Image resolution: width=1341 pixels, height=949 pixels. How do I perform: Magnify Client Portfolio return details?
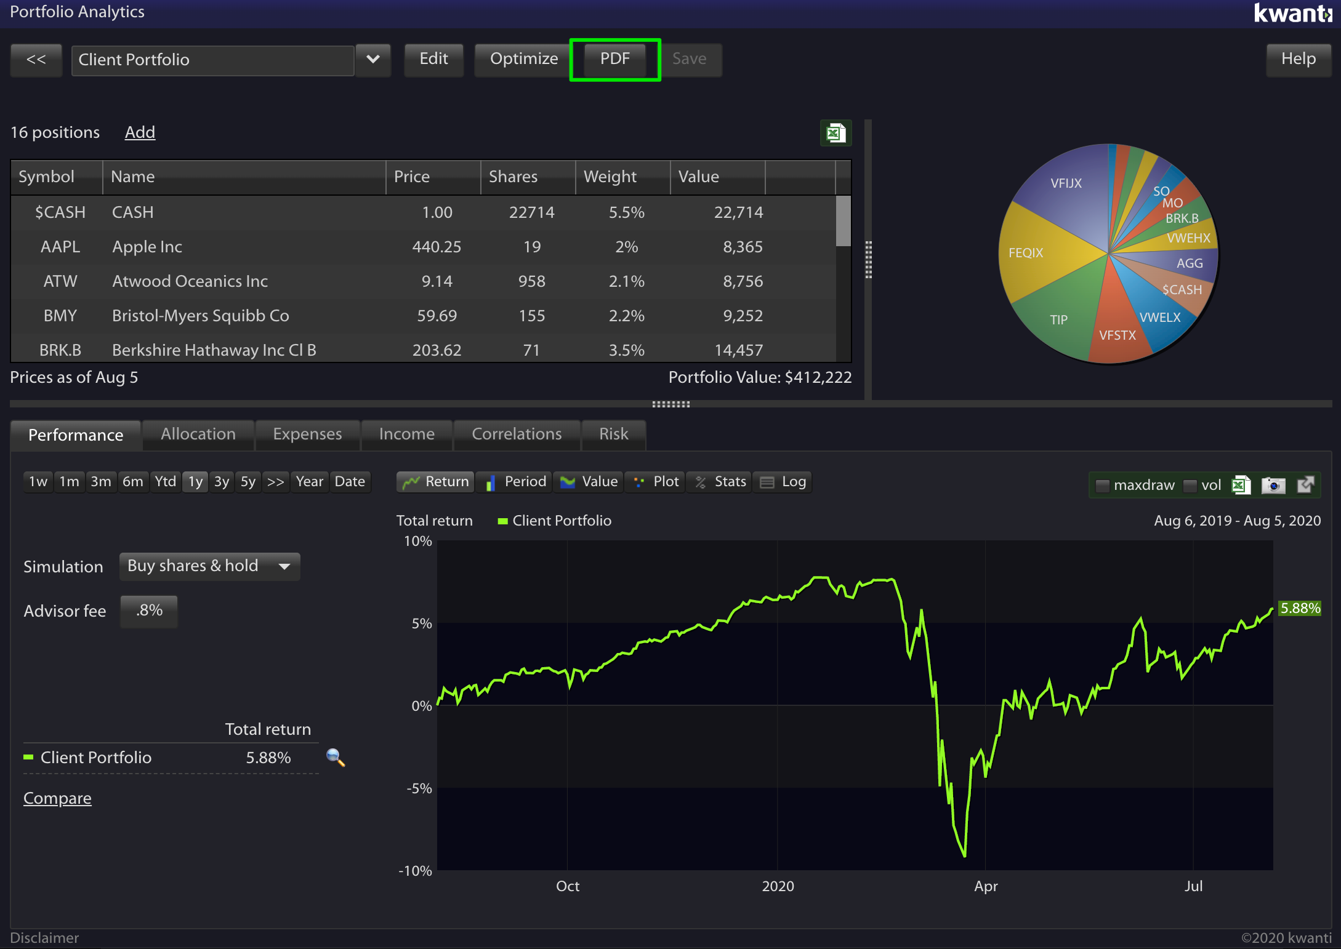336,758
